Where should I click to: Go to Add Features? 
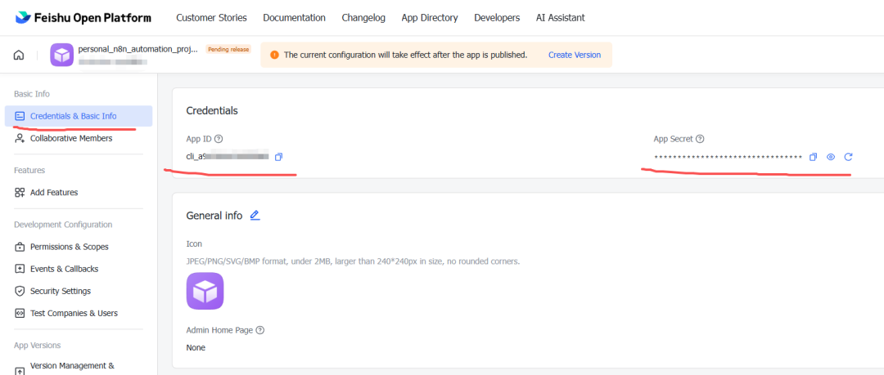coord(54,193)
